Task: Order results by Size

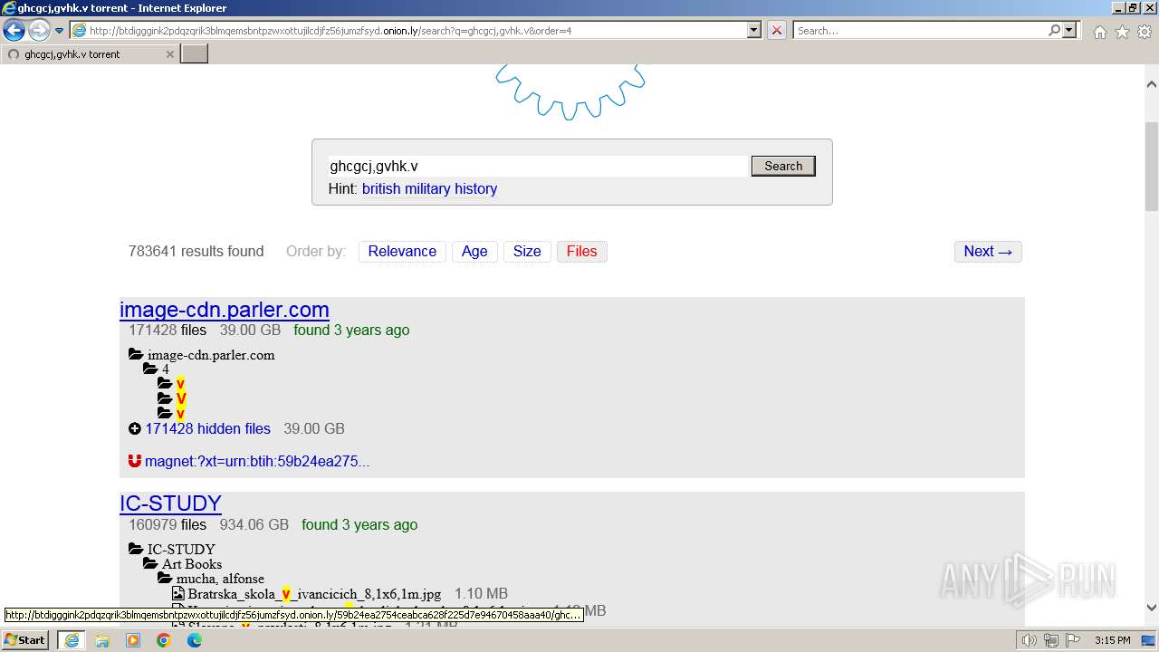Action: tap(527, 251)
